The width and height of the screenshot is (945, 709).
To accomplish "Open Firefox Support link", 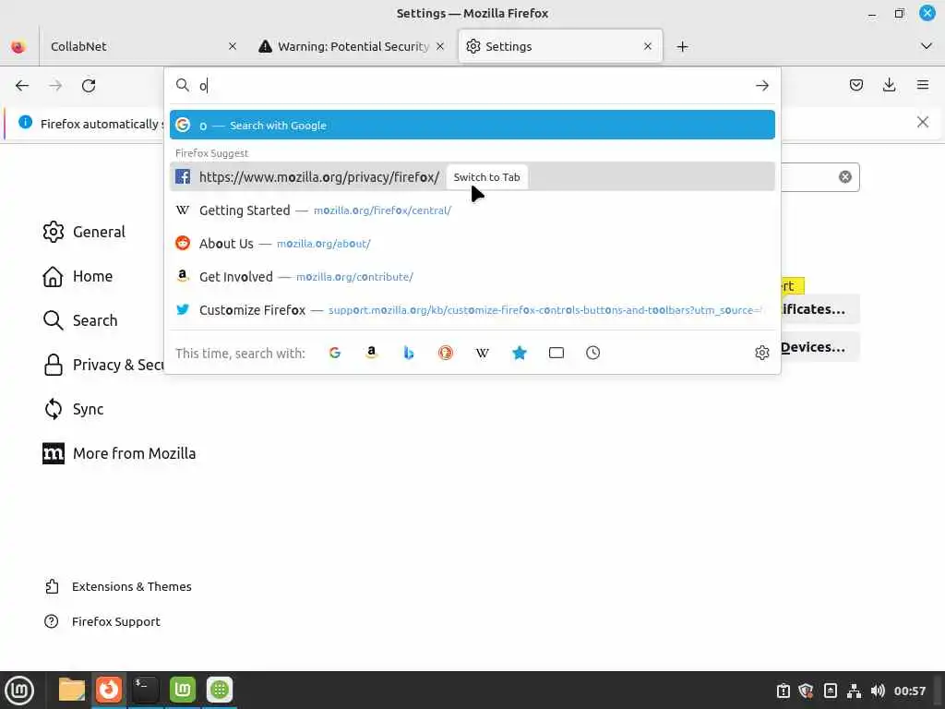I will [x=102, y=621].
